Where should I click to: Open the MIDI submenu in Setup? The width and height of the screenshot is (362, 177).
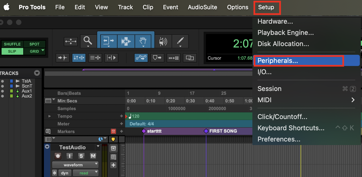coord(306,100)
